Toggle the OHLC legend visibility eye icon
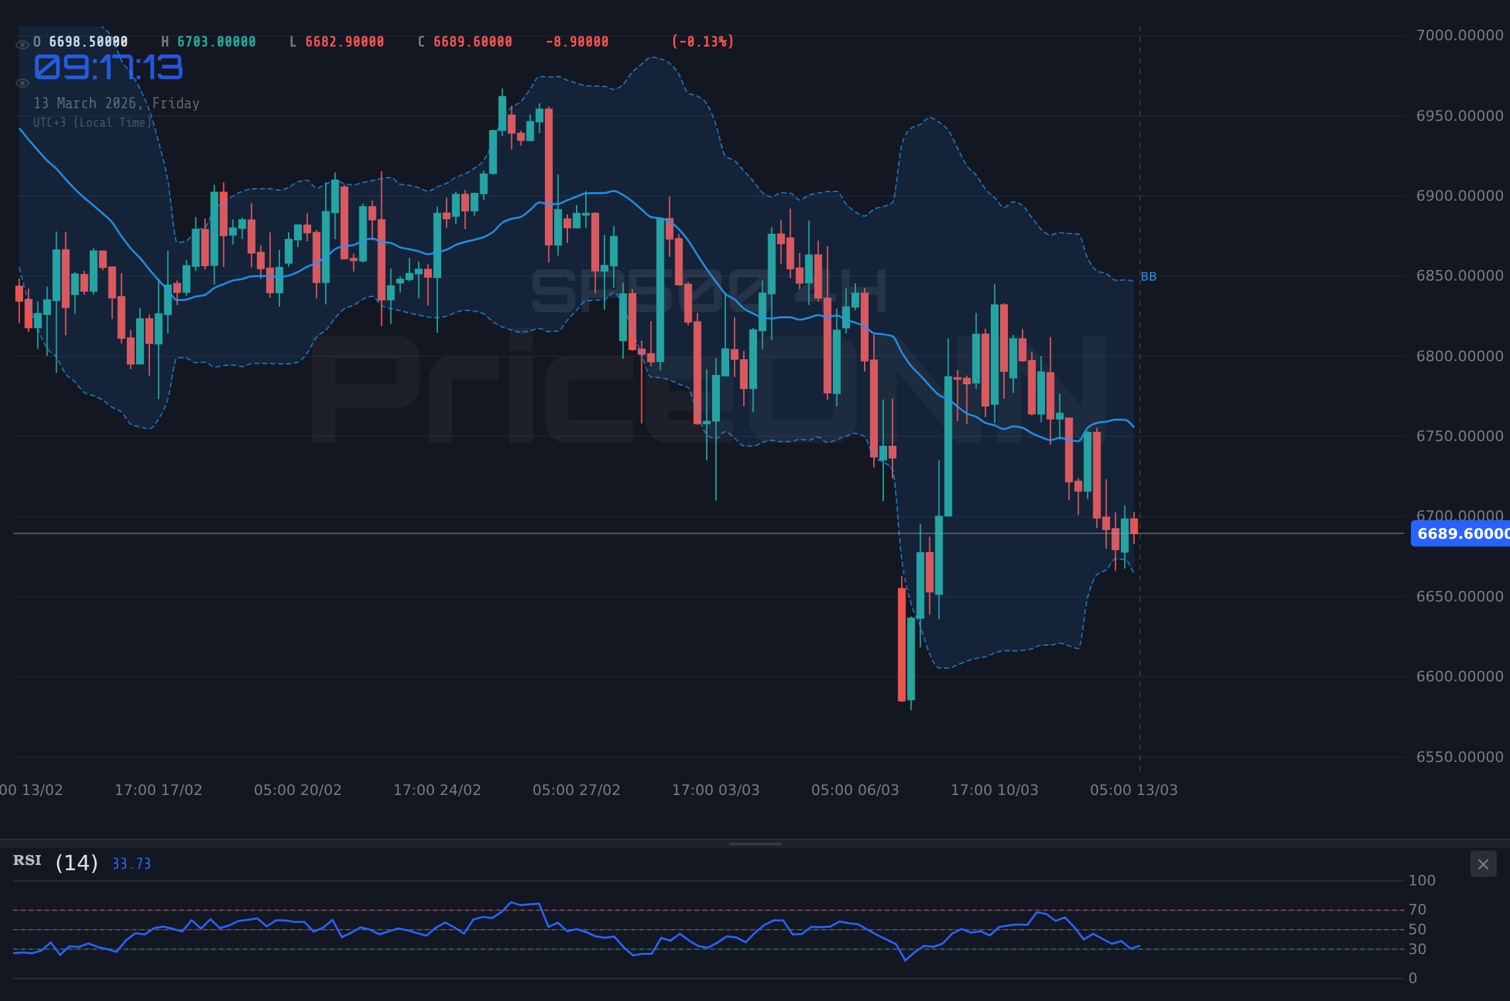This screenshot has height=1001, width=1510. coord(22,45)
